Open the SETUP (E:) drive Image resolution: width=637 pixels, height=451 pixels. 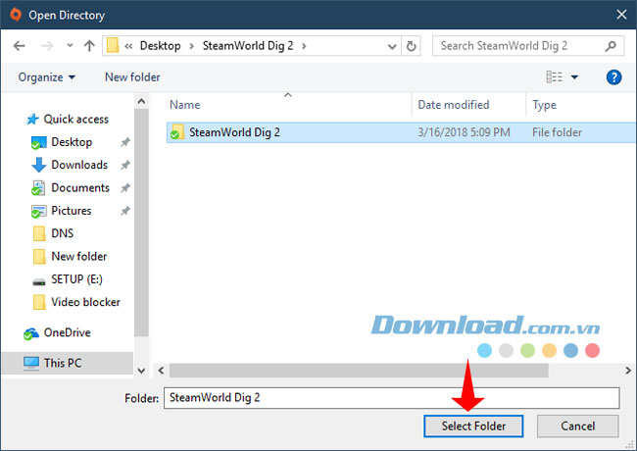click(x=76, y=279)
